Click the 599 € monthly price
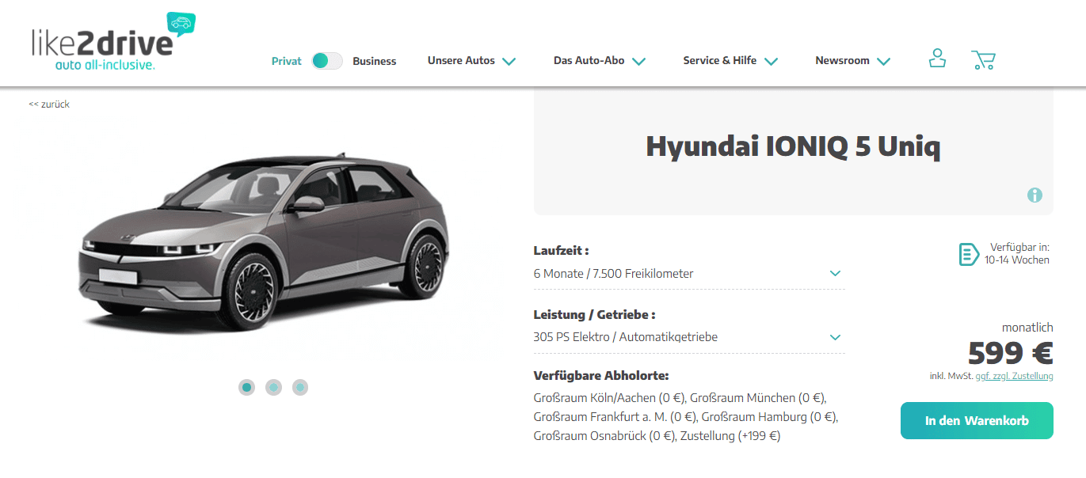The width and height of the screenshot is (1086, 478). (x=1011, y=352)
